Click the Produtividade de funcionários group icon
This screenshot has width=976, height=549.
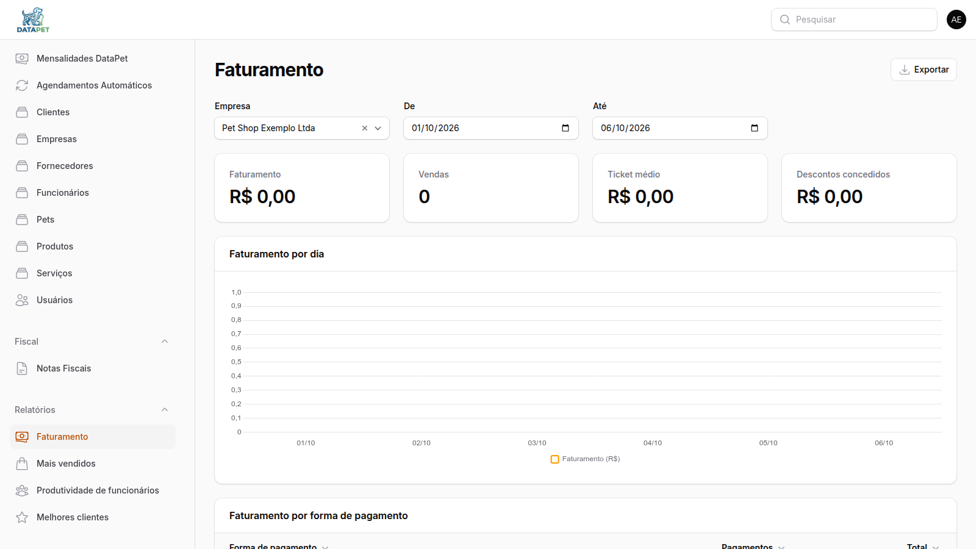tap(22, 490)
